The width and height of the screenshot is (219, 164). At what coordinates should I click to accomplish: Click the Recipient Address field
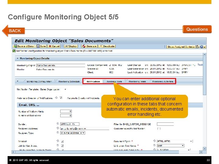[85, 128]
